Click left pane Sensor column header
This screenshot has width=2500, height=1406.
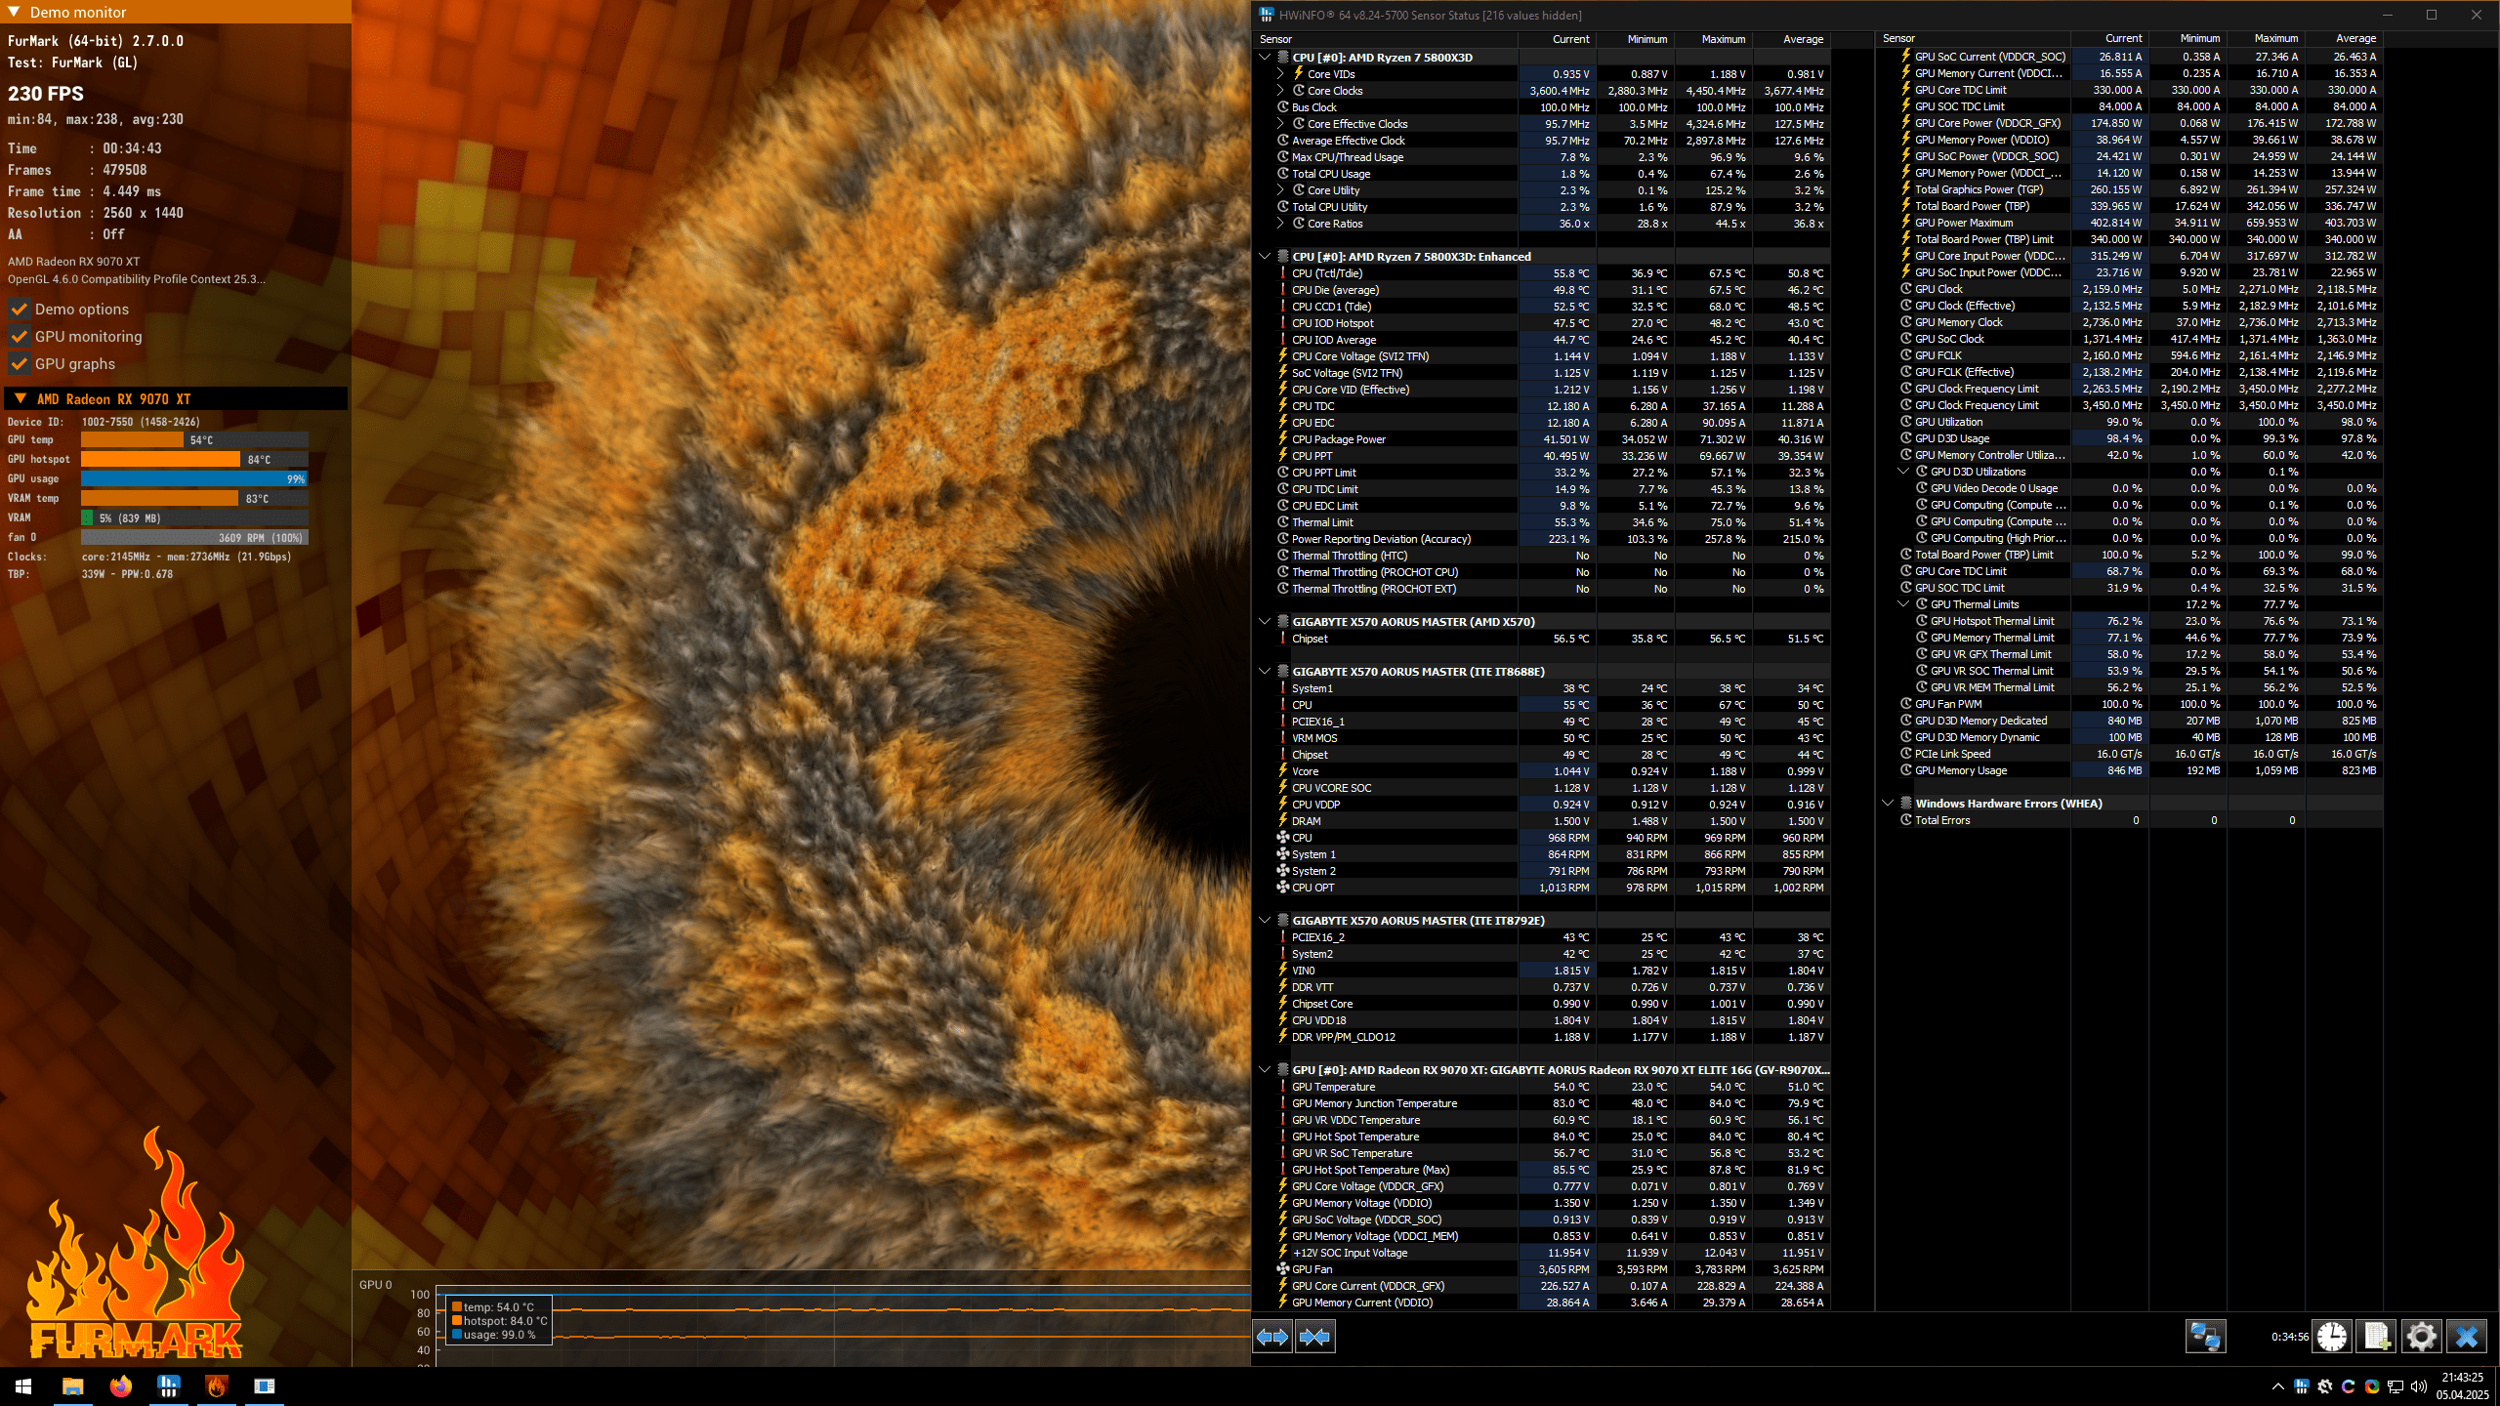[x=1386, y=39]
